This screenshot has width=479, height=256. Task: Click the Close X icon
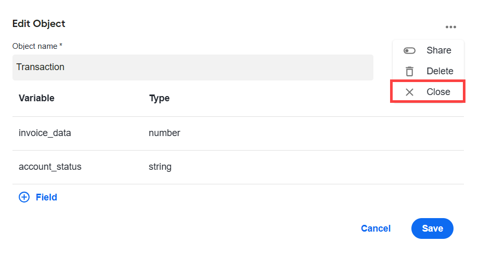[409, 92]
